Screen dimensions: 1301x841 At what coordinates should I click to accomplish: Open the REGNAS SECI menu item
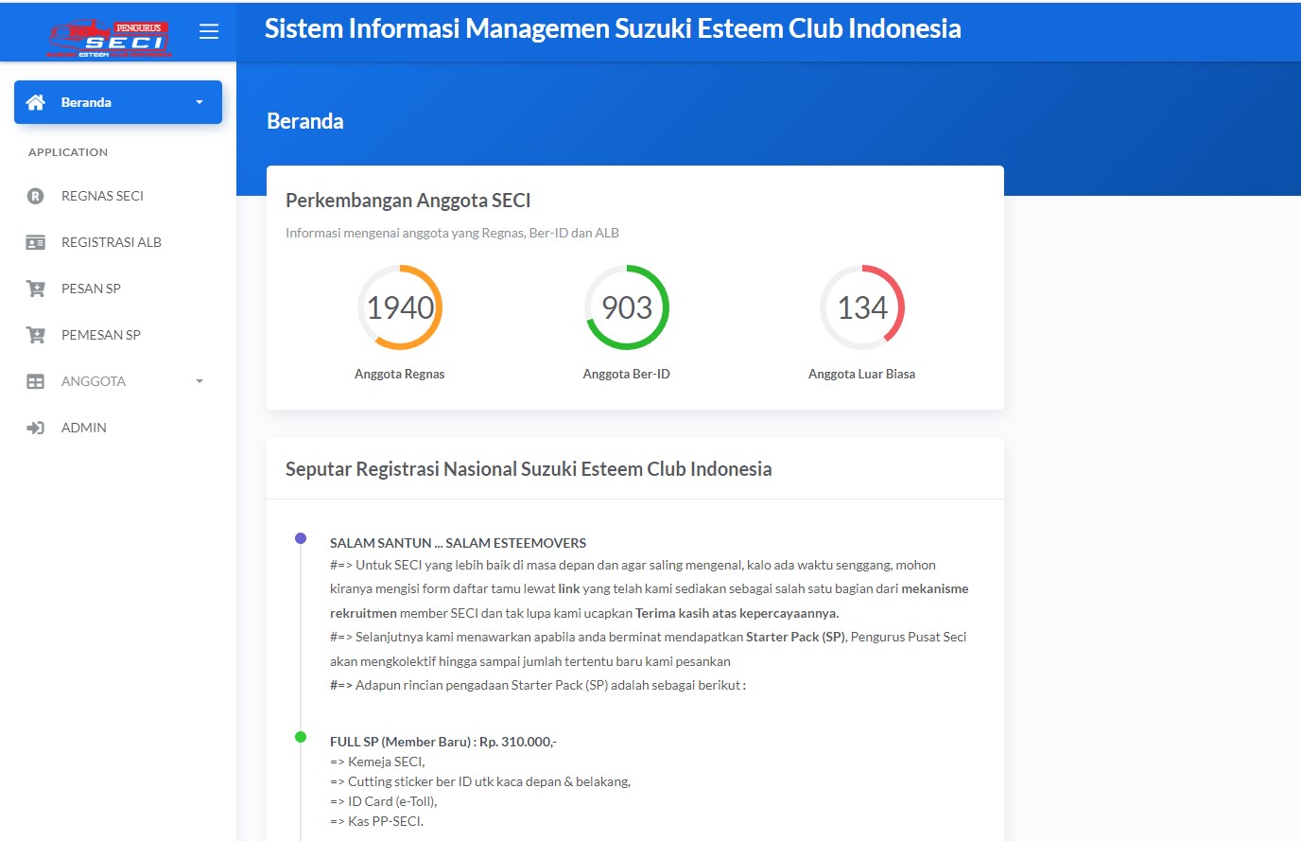click(x=102, y=196)
